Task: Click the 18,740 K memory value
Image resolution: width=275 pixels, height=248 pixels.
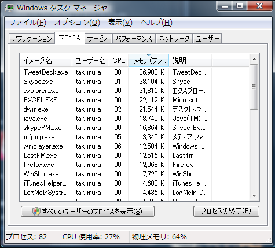Action: click(x=152, y=119)
